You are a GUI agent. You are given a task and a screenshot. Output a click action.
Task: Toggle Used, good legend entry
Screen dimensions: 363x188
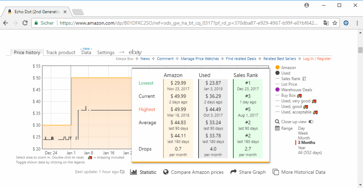click(x=291, y=106)
